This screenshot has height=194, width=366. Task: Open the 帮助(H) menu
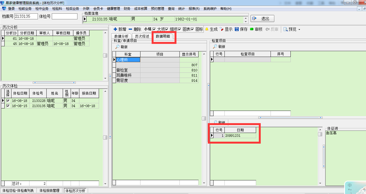point(226,9)
